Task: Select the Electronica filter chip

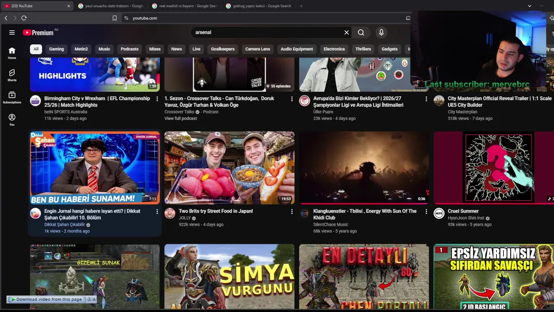Action: point(334,49)
